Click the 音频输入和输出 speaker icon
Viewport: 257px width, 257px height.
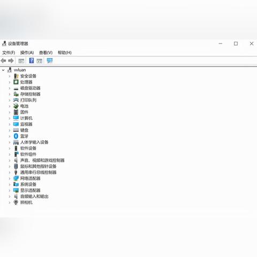point(16,196)
